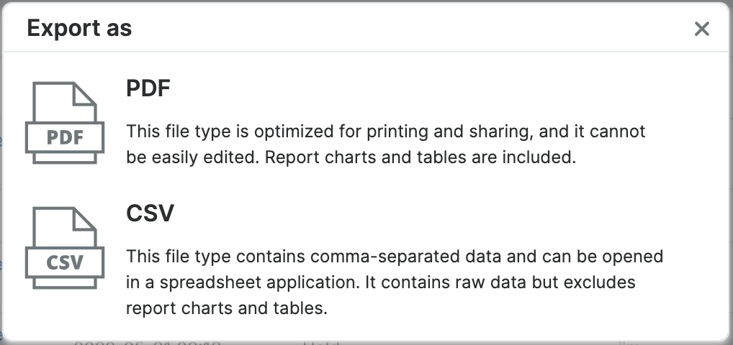Select the PDF heading
Image resolution: width=733 pixels, height=345 pixels.
(x=148, y=89)
